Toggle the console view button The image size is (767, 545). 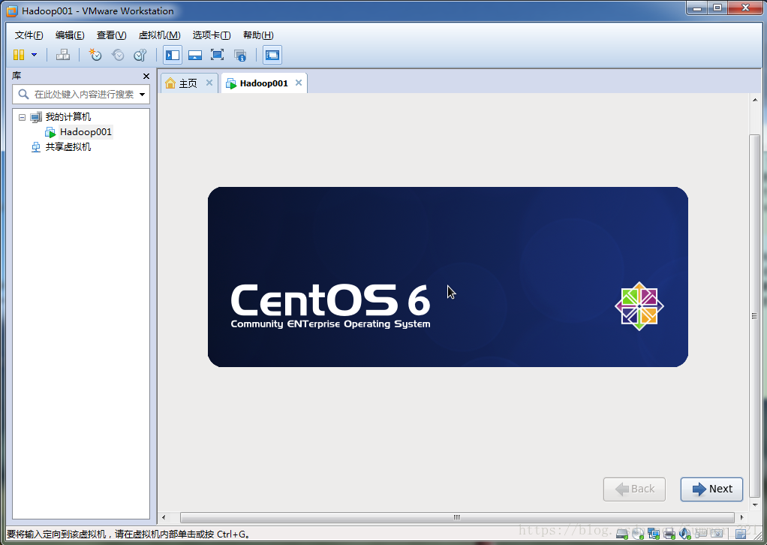272,55
